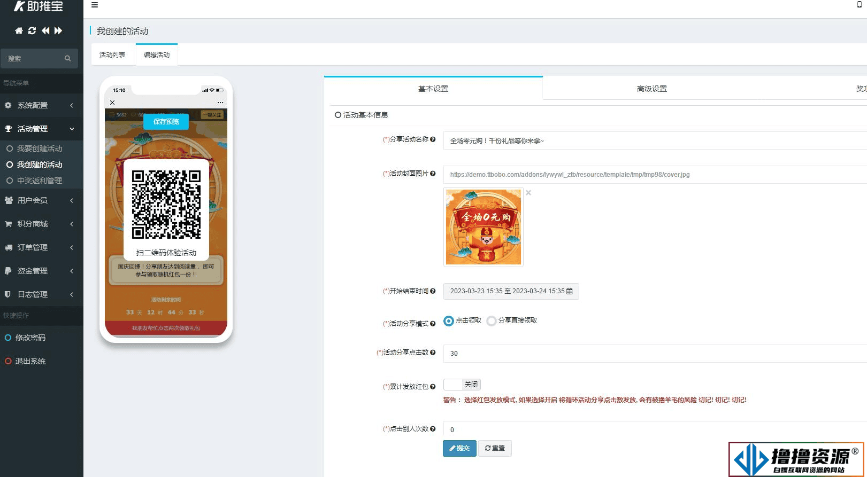This screenshot has height=477, width=867.
Task: Open the three-dots menu in the phone preview
Action: (220, 103)
